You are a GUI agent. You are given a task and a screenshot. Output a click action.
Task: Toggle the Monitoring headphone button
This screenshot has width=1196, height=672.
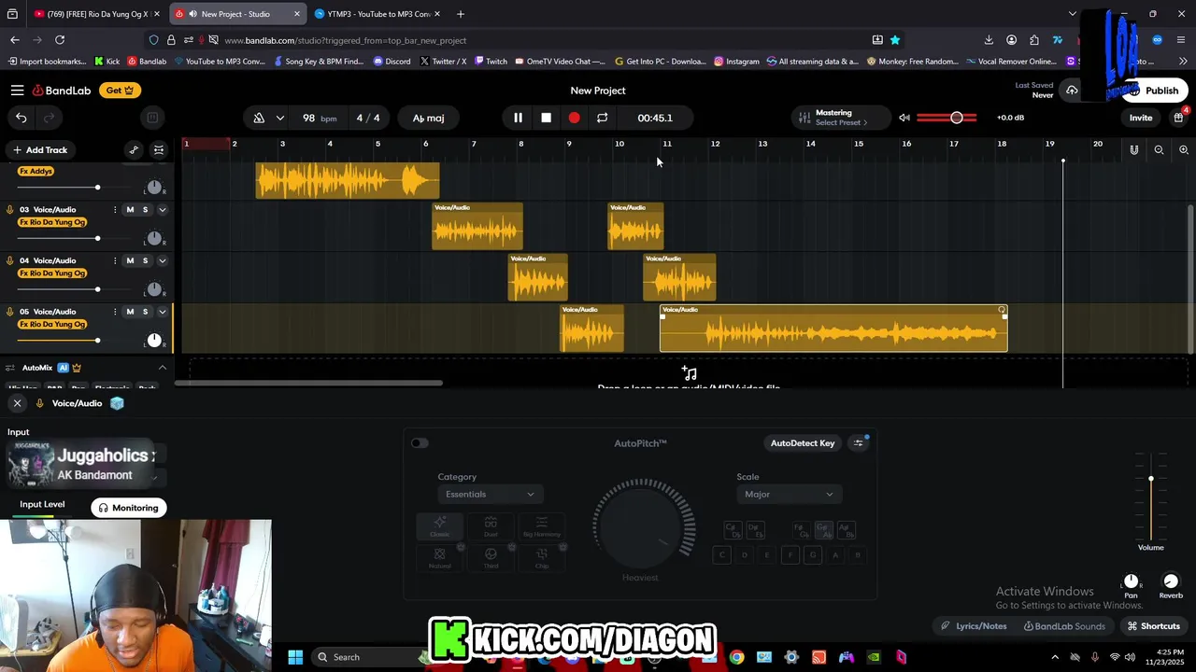129,508
